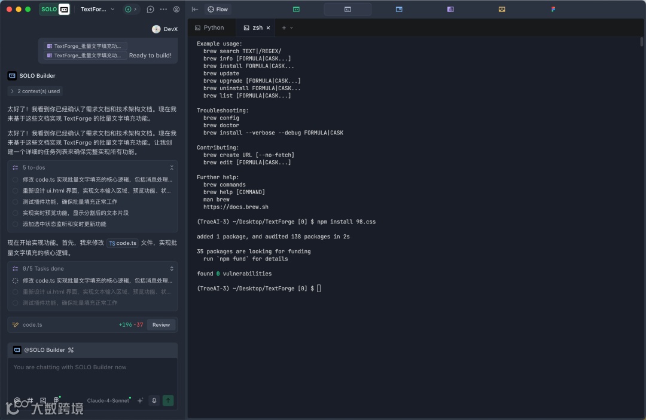
Task: Check the 实现实时预览功能 to-do item
Action: pos(15,213)
